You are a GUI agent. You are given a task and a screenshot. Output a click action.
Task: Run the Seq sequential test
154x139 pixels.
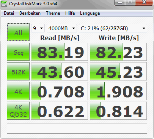[x=18, y=52]
